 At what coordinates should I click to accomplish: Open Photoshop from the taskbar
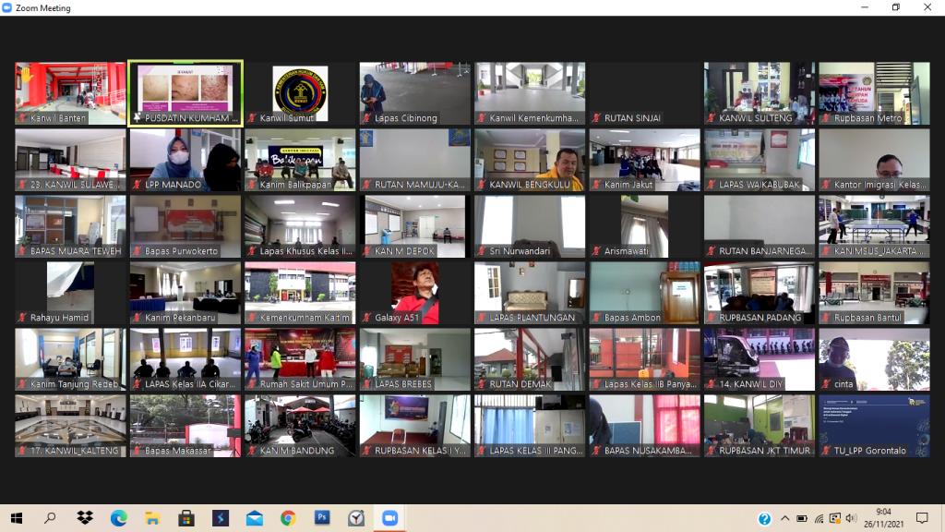tap(322, 518)
